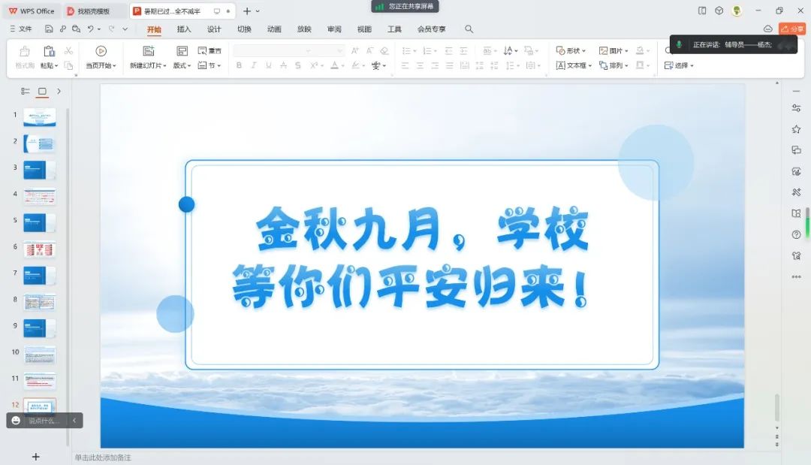This screenshot has height=465, width=811.
Task: Click the 重置 (Reset) button
Action: pos(210,50)
